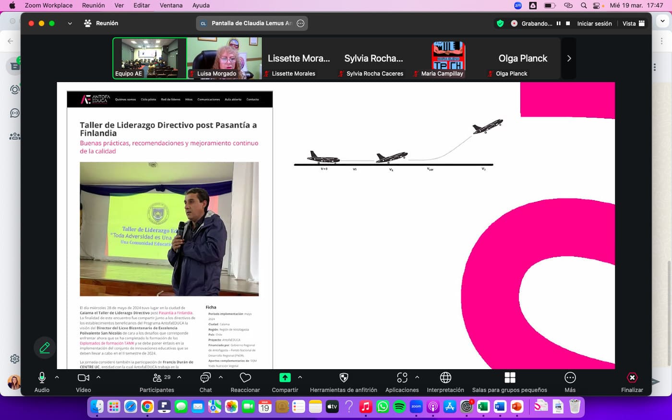The width and height of the screenshot is (672, 420).
Task: Open the Reaccionar heart menu
Action: pos(245,382)
